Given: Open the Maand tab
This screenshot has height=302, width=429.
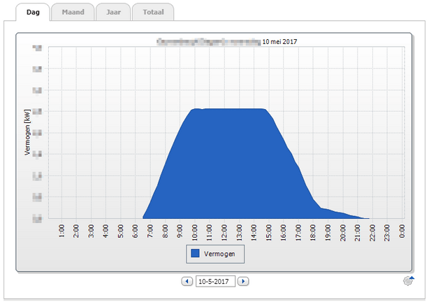Looking at the screenshot, I should point(73,13).
